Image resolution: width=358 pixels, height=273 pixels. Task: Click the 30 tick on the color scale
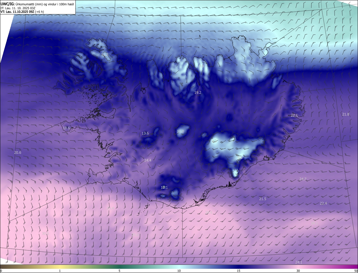(298, 271)
